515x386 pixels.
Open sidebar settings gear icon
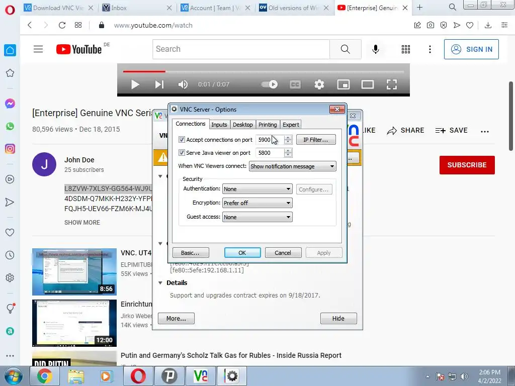click(x=10, y=277)
